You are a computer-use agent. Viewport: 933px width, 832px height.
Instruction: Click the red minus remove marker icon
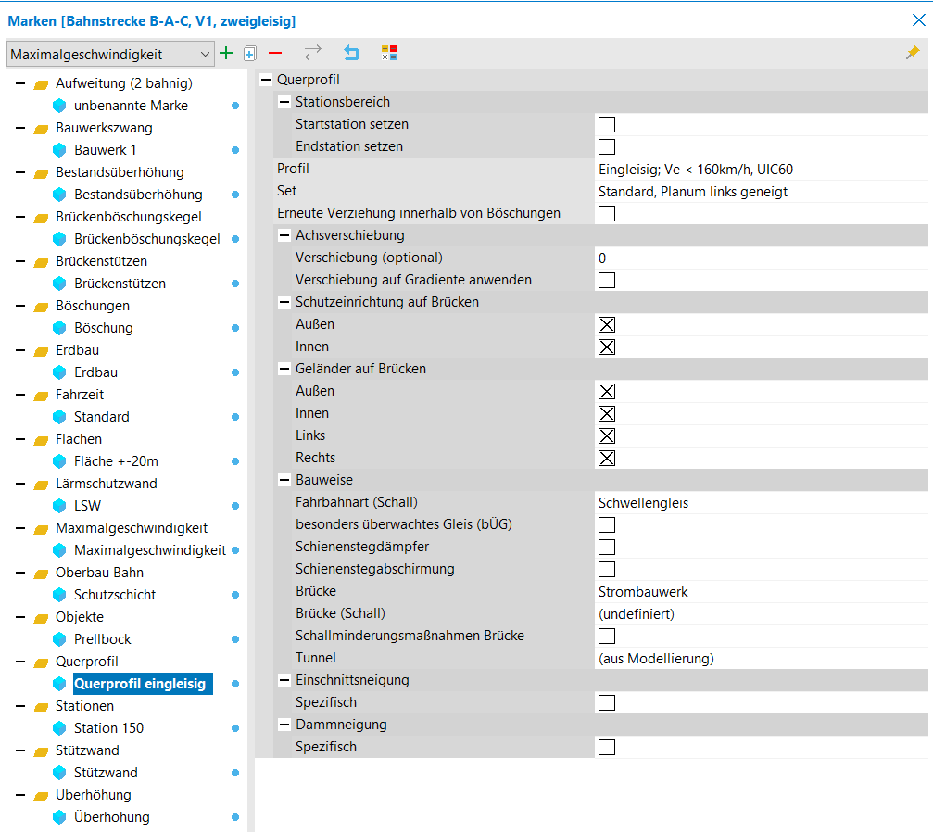[x=275, y=54]
